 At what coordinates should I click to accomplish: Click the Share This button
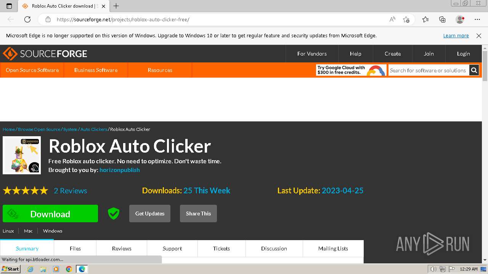(198, 213)
